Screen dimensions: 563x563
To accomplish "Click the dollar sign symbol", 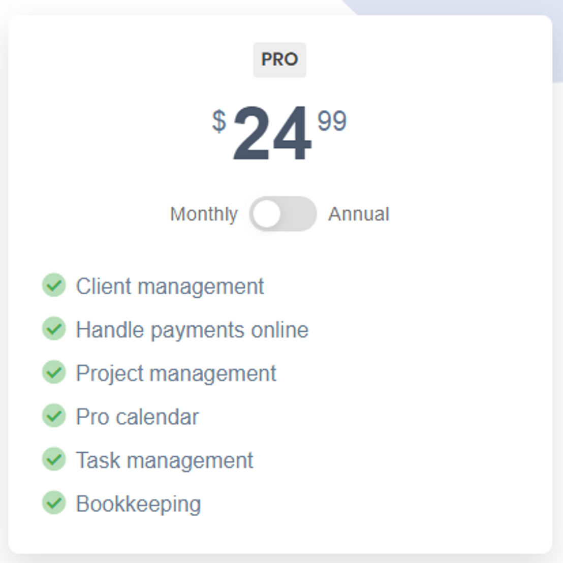I will [219, 121].
